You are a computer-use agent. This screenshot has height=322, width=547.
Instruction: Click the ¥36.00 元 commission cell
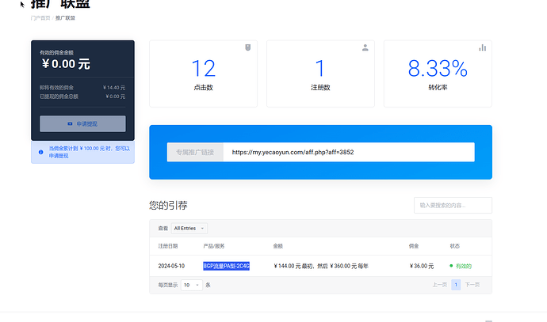[x=422, y=266]
